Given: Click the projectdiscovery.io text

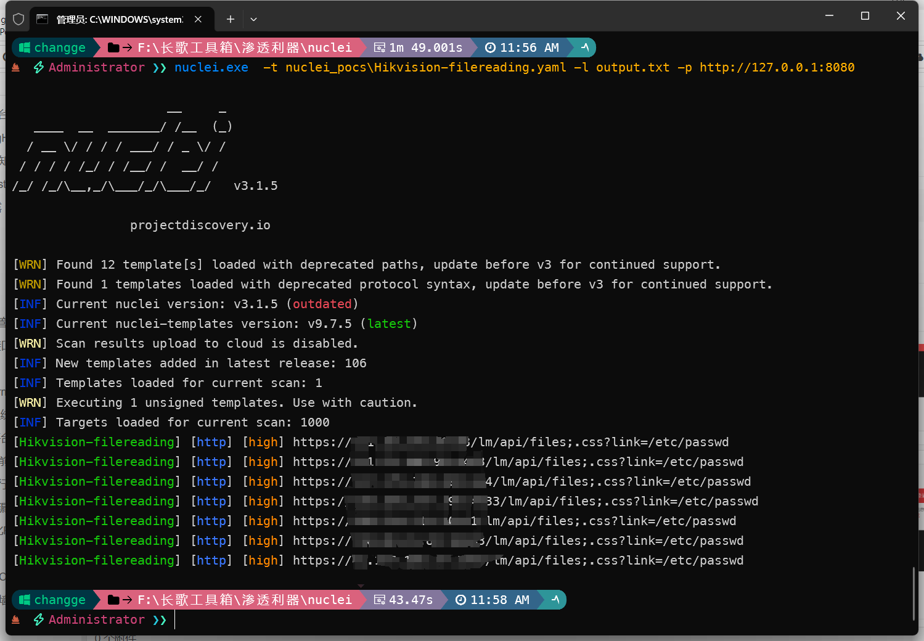Looking at the screenshot, I should click(x=200, y=225).
